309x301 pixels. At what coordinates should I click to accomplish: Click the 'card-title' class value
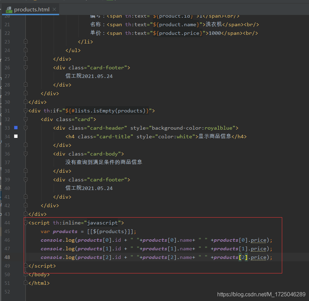coord(114,137)
